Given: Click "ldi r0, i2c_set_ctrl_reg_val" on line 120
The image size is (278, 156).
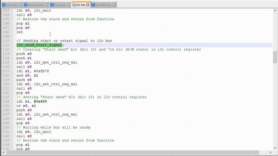Looking at the screenshot, I should [x=47, y=84].
